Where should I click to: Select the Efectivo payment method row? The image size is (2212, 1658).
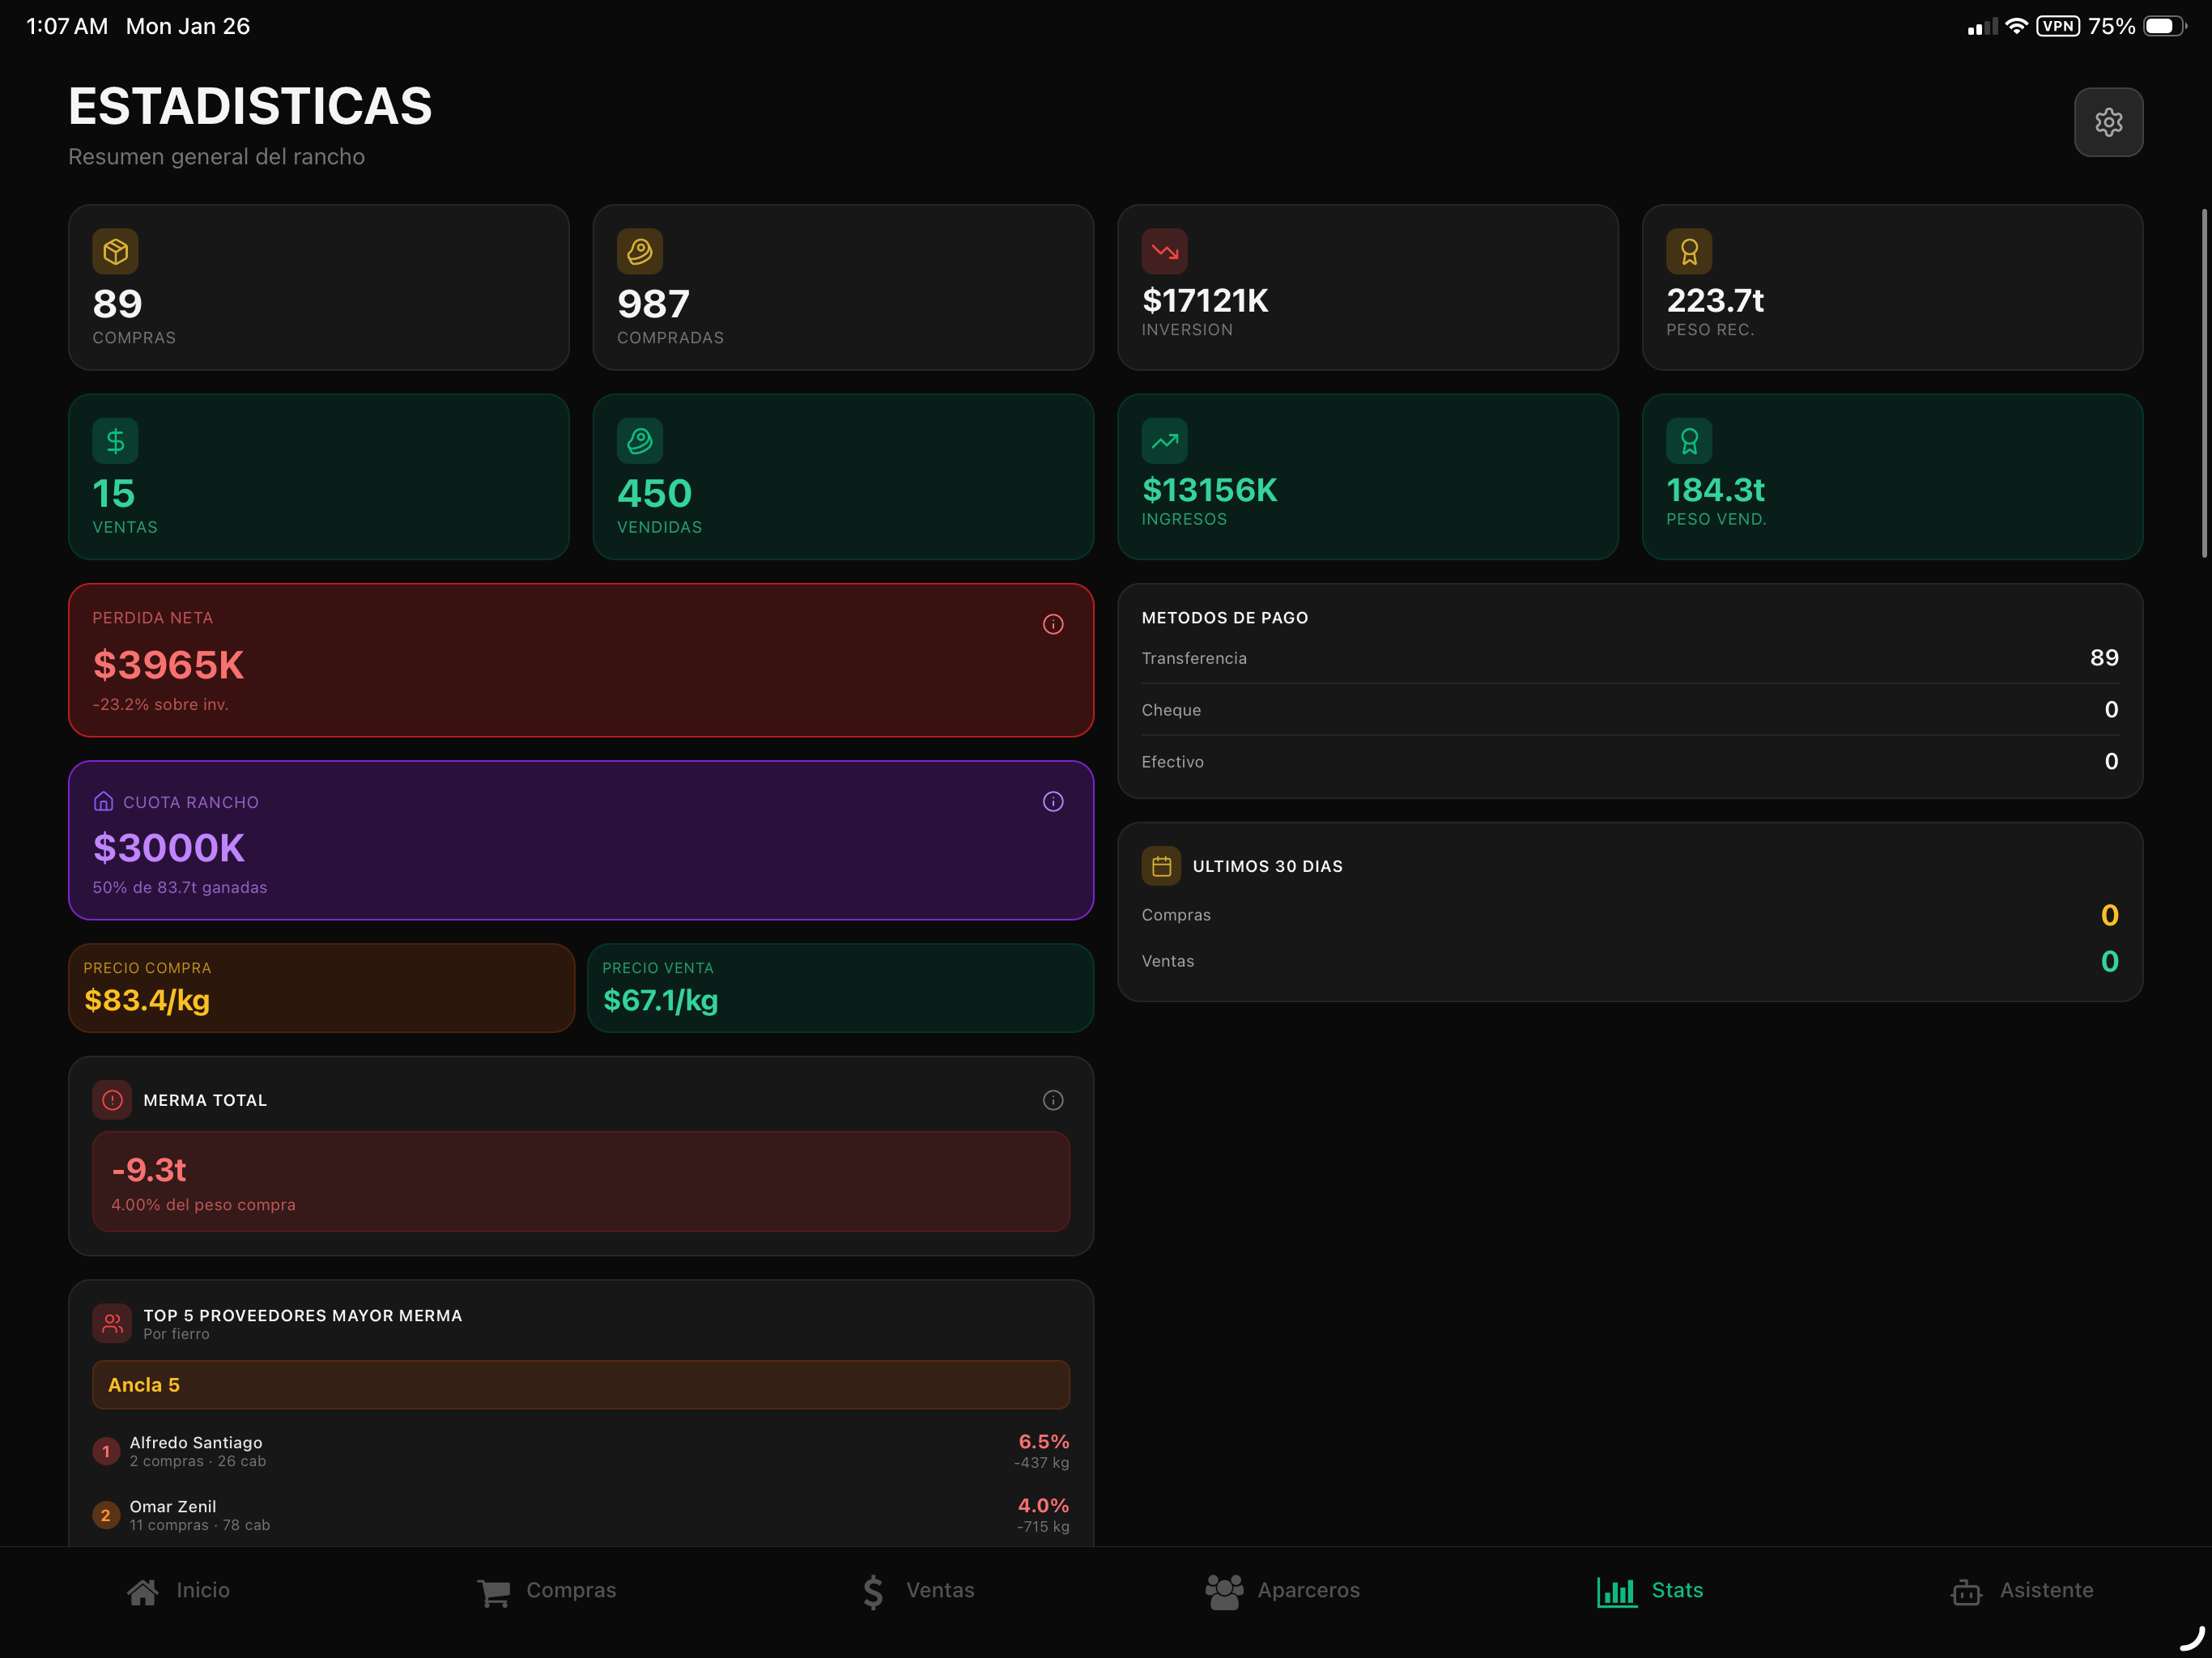click(x=1630, y=762)
